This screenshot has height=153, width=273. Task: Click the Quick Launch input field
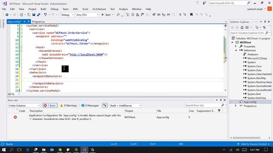227,3
